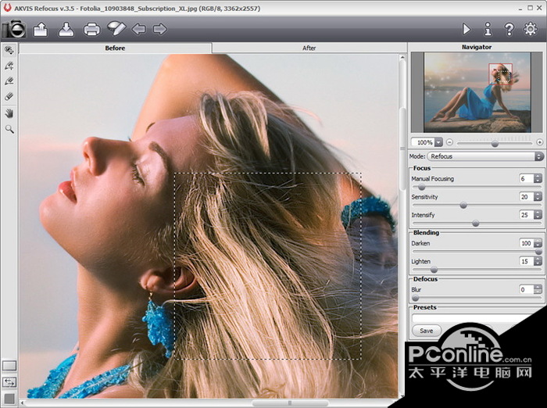The image size is (547, 408).
Task: Click the Undo left arrow
Action: pyautogui.click(x=138, y=30)
